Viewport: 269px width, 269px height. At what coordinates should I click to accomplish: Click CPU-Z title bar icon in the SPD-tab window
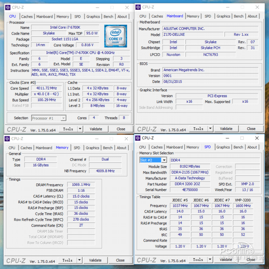[139, 138]
